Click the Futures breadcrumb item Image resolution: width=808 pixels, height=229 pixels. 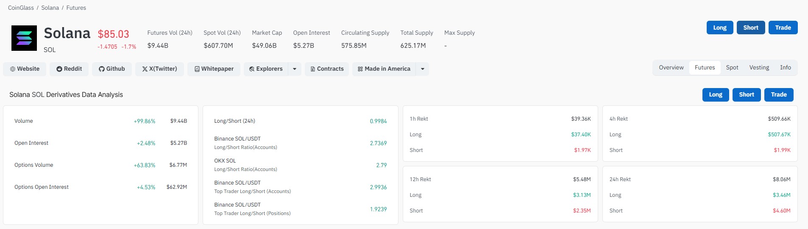click(76, 8)
